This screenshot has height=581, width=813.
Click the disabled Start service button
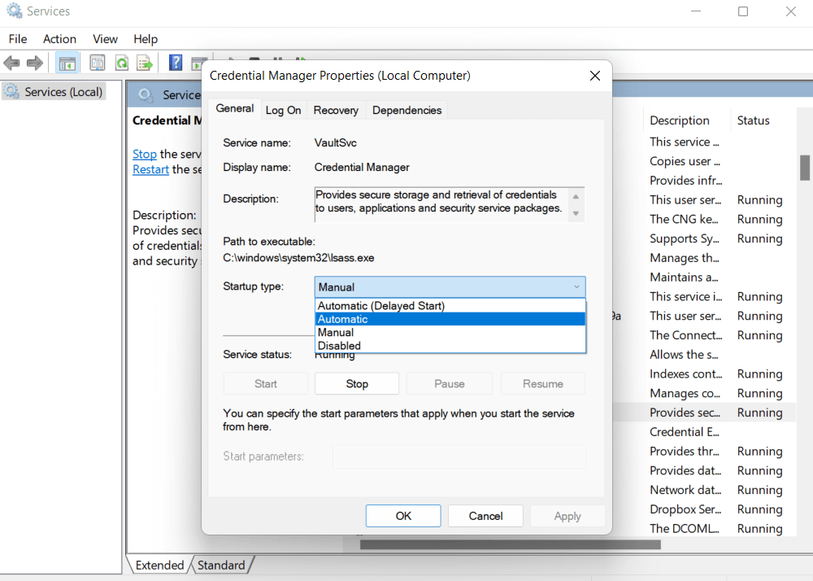click(266, 384)
